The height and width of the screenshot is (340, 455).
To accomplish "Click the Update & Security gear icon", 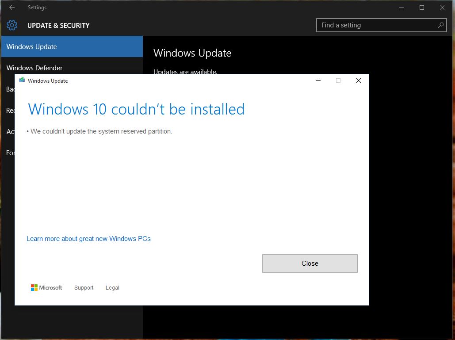I will [12, 25].
